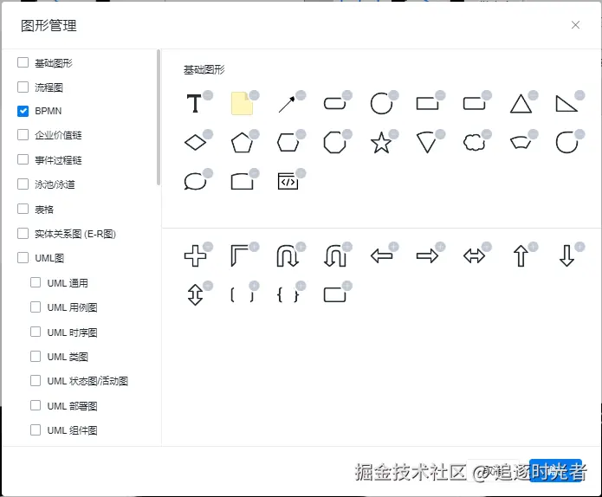
Task: Uncheck the BPMN checkbox
Action: [23, 111]
